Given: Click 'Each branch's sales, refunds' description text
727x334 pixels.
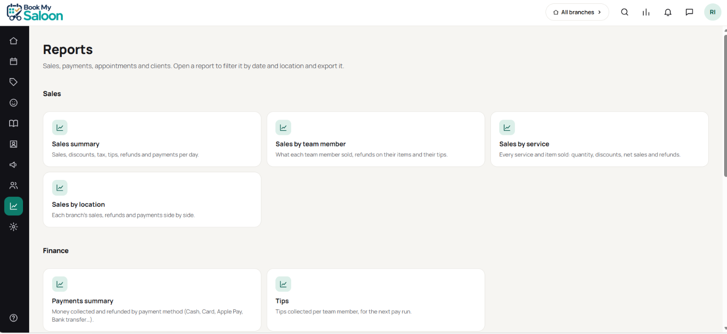Looking at the screenshot, I should pos(124,215).
